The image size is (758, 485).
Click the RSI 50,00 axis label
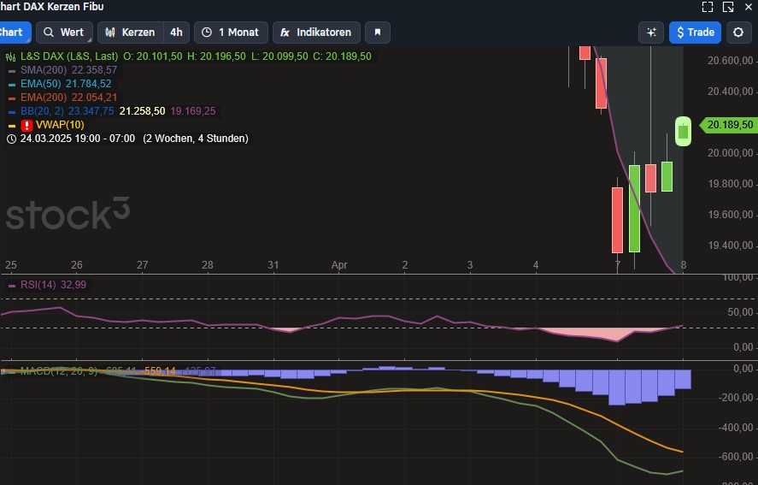[x=740, y=312]
